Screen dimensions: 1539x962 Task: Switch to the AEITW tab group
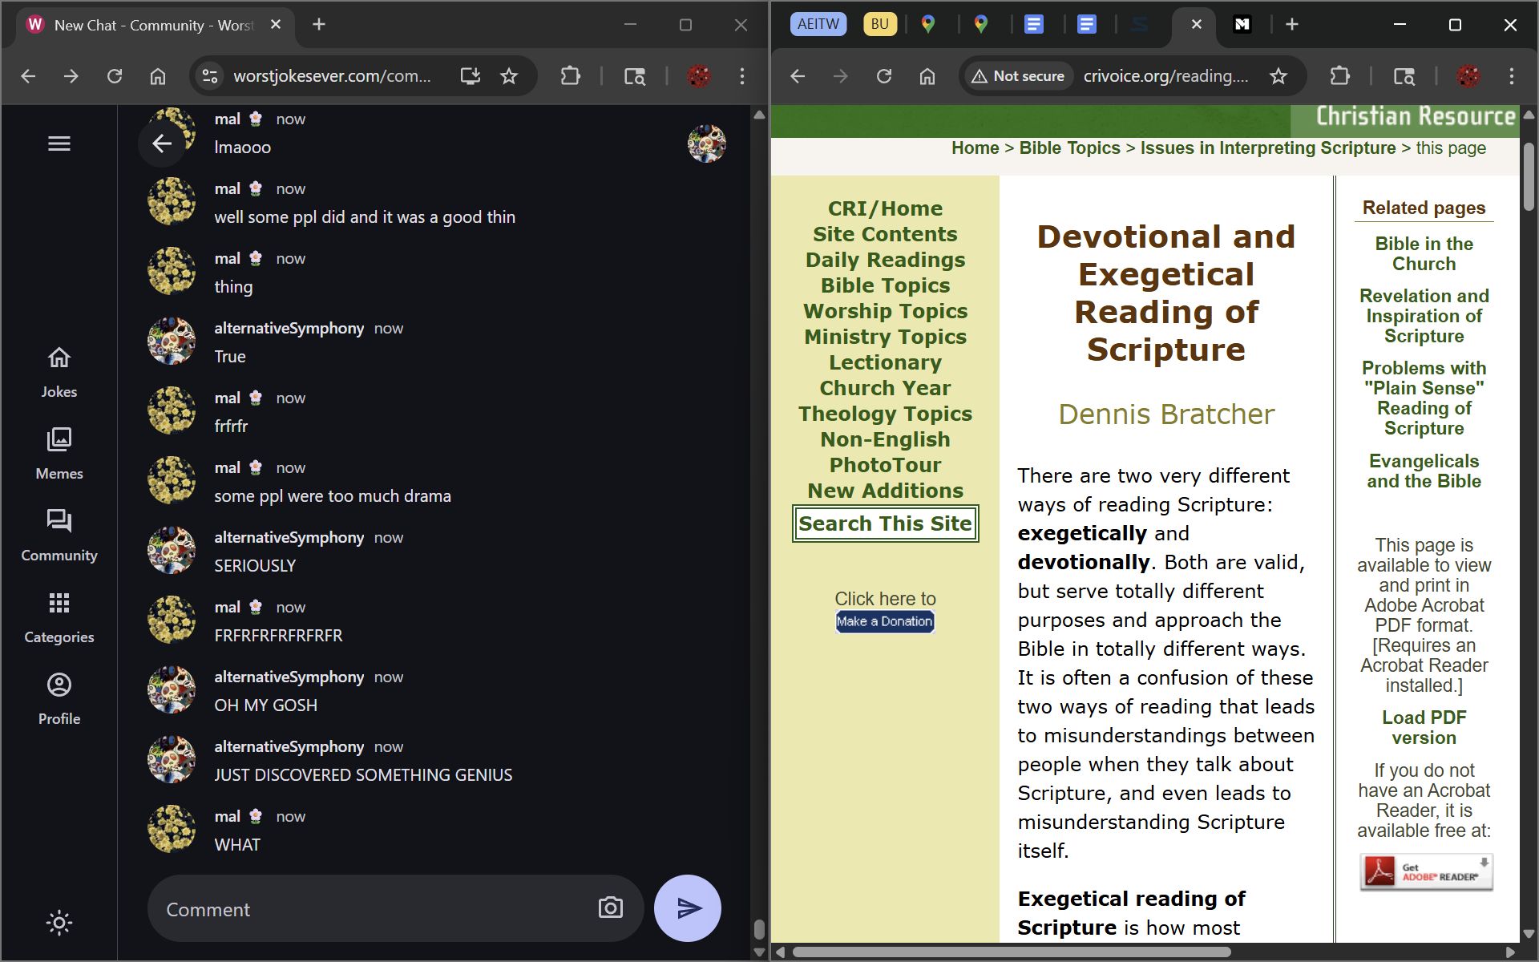[818, 24]
